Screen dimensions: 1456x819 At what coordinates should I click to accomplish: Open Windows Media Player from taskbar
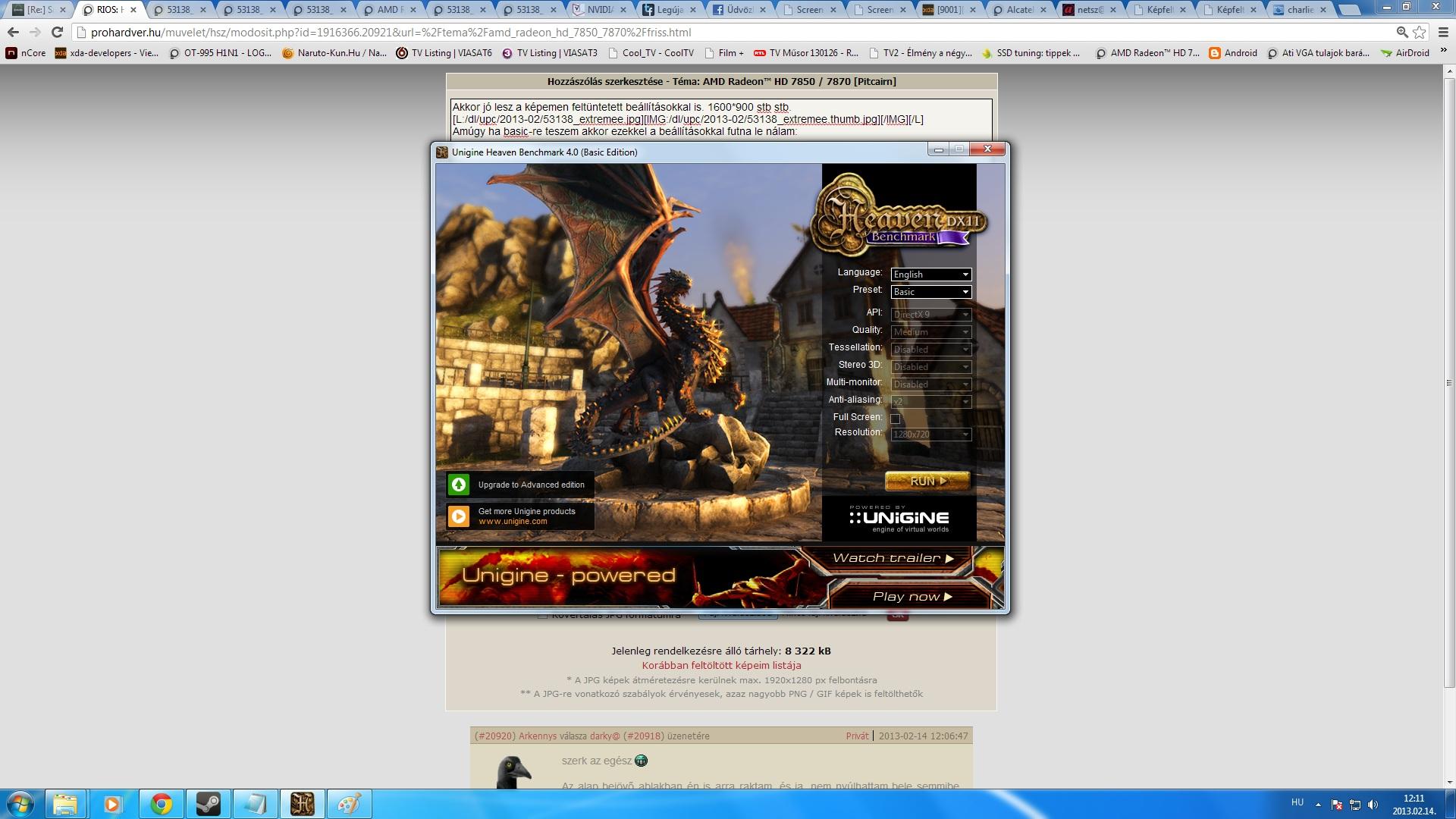click(x=113, y=804)
